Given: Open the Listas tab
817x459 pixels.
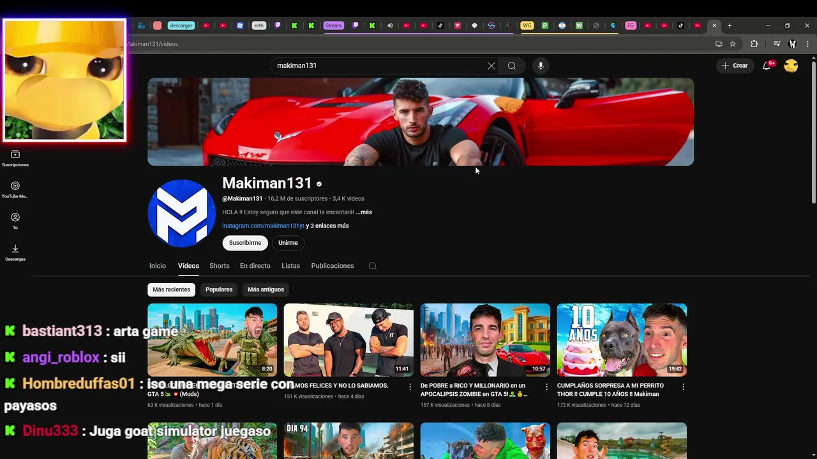Looking at the screenshot, I should tap(290, 266).
